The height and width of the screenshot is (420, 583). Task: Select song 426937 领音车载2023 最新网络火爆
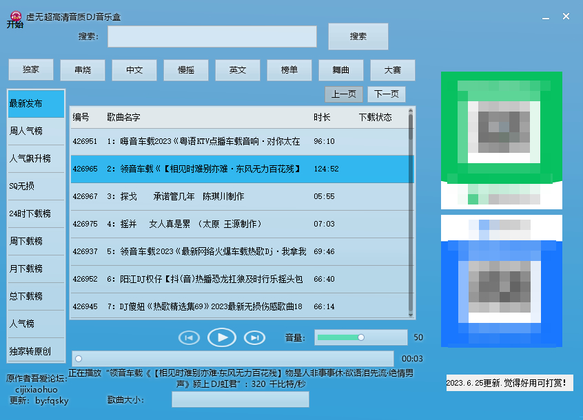coord(240,251)
